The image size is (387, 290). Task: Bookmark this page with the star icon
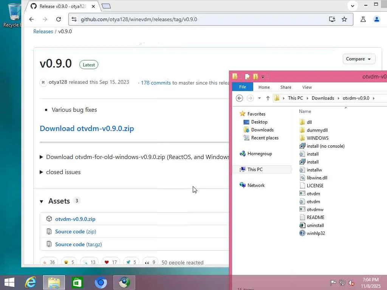[344, 19]
